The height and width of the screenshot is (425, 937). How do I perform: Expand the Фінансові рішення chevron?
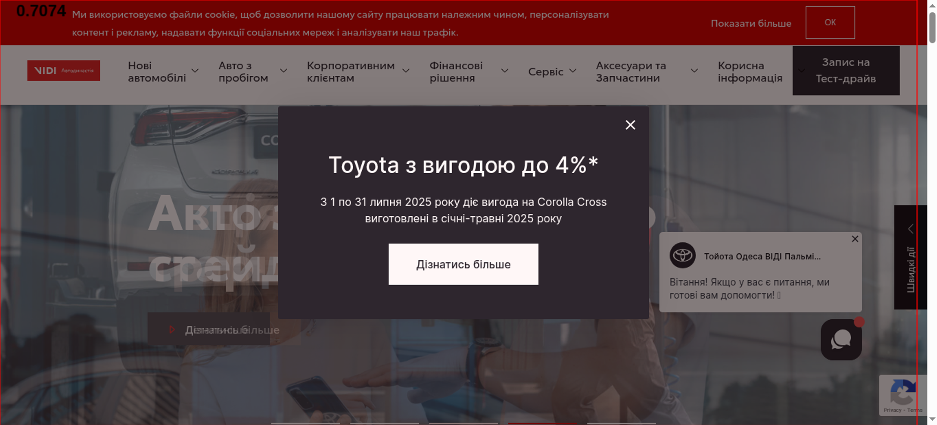pyautogui.click(x=505, y=71)
